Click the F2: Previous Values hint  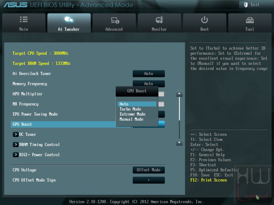211,160
